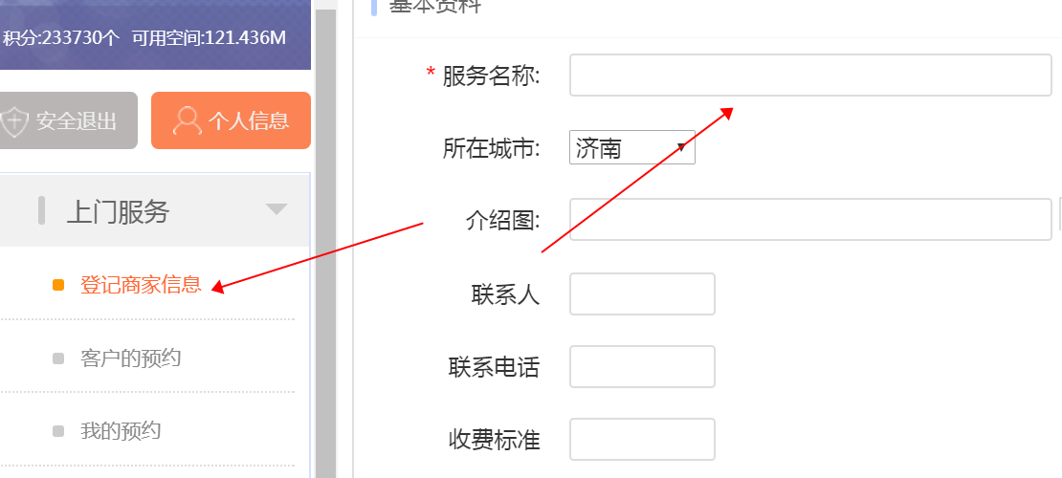Screen dimensions: 1062x478
Task: Focus the 介绍图 input field
Action: (x=810, y=219)
